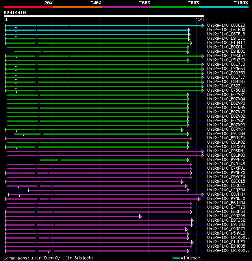This screenshot has width=252, height=261.
Task: Select the UniRef100_A9NZ06 entry
Action: 226,216
